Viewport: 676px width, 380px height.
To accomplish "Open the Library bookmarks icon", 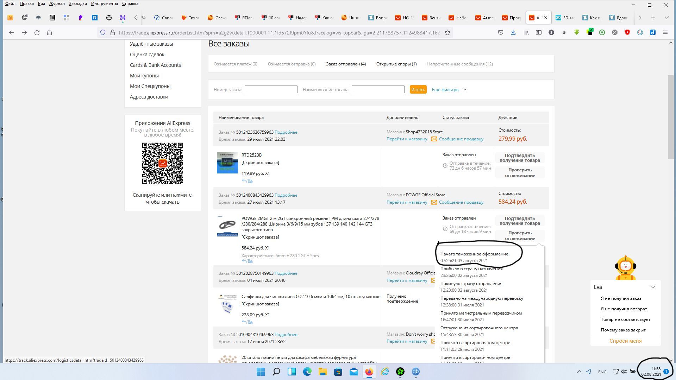I will point(526,32).
